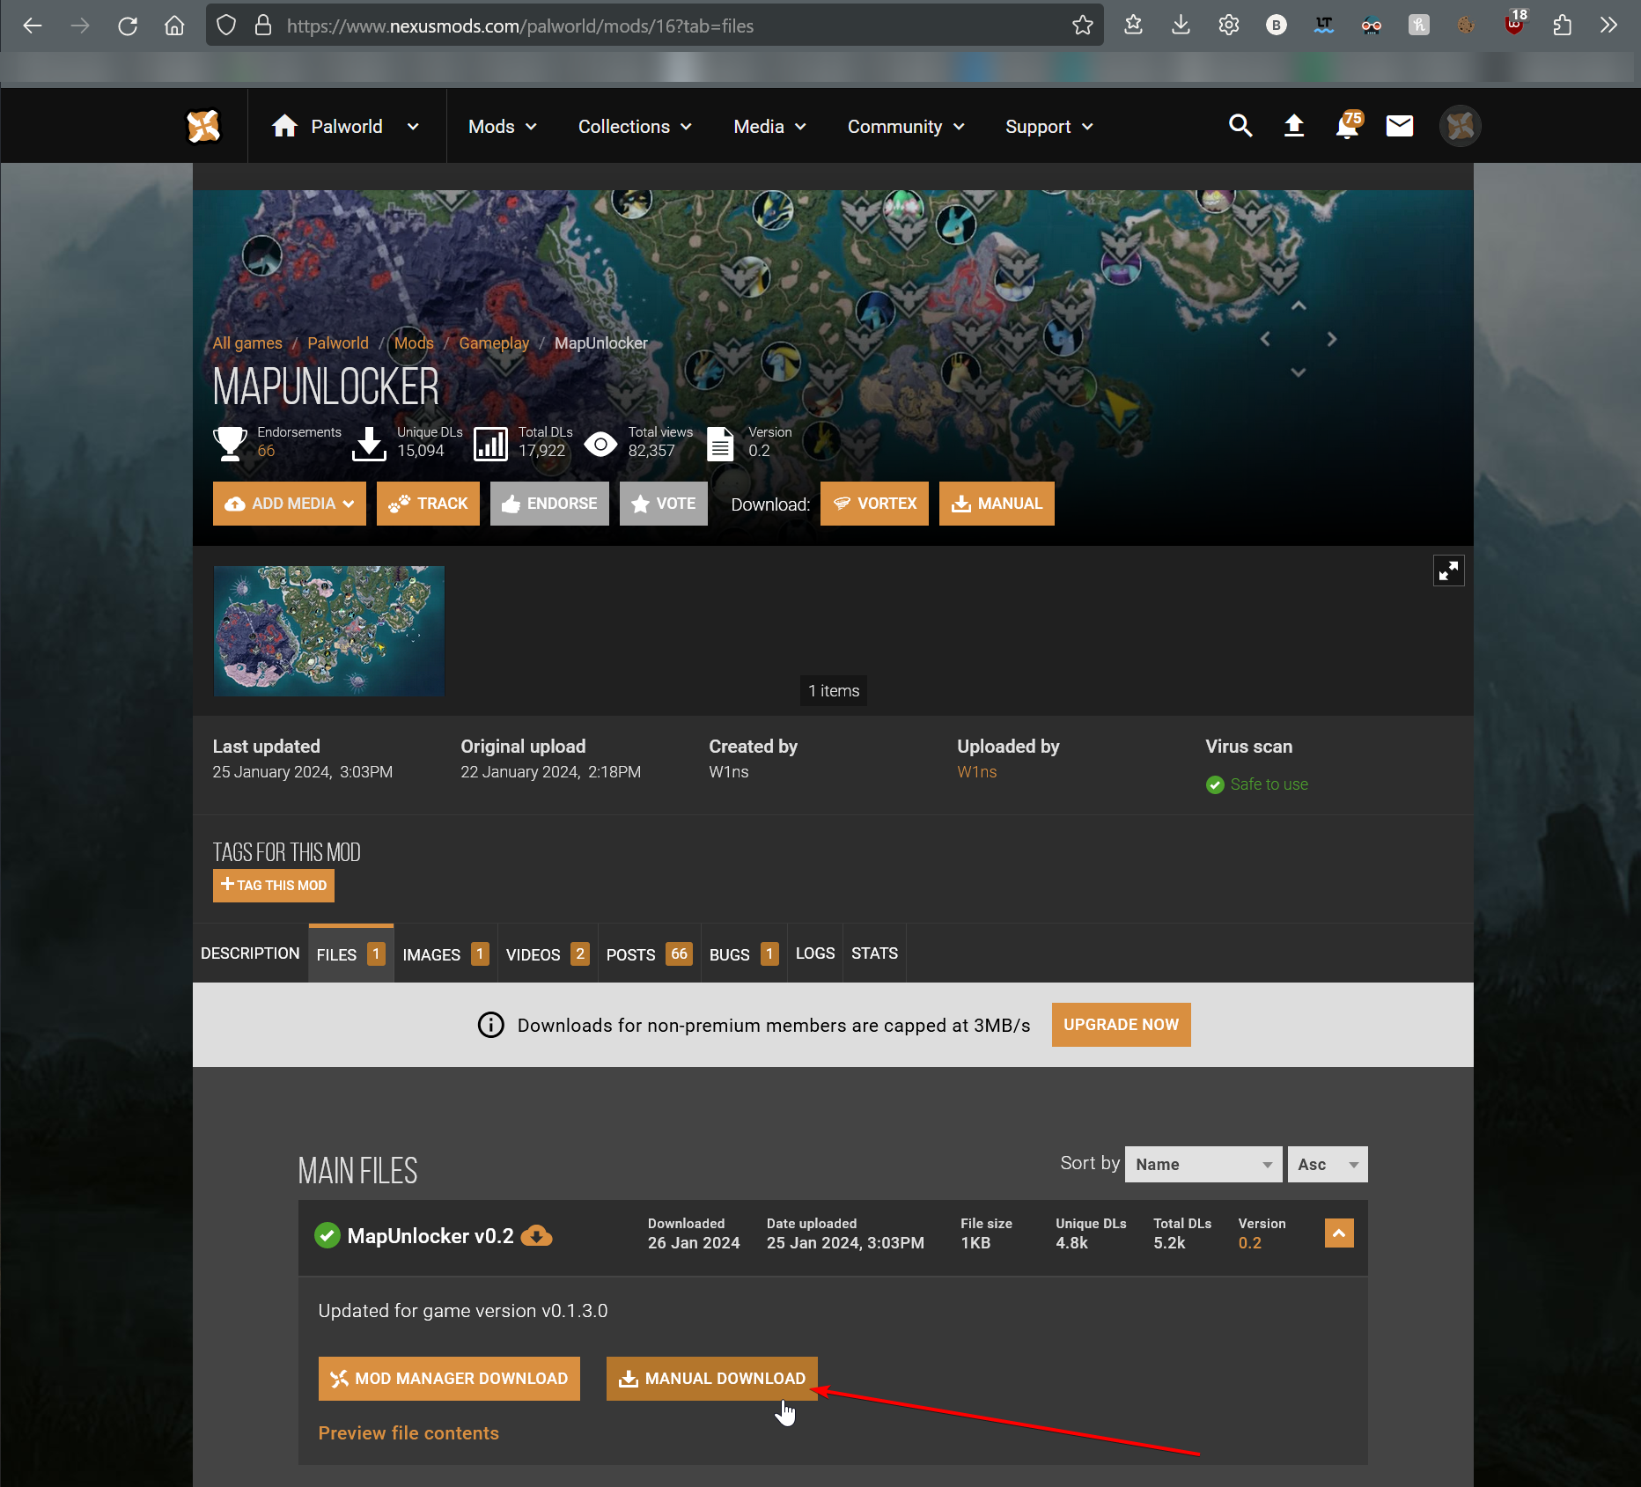Open the Preview file contents link
This screenshot has height=1487, width=1641.
[x=408, y=1433]
